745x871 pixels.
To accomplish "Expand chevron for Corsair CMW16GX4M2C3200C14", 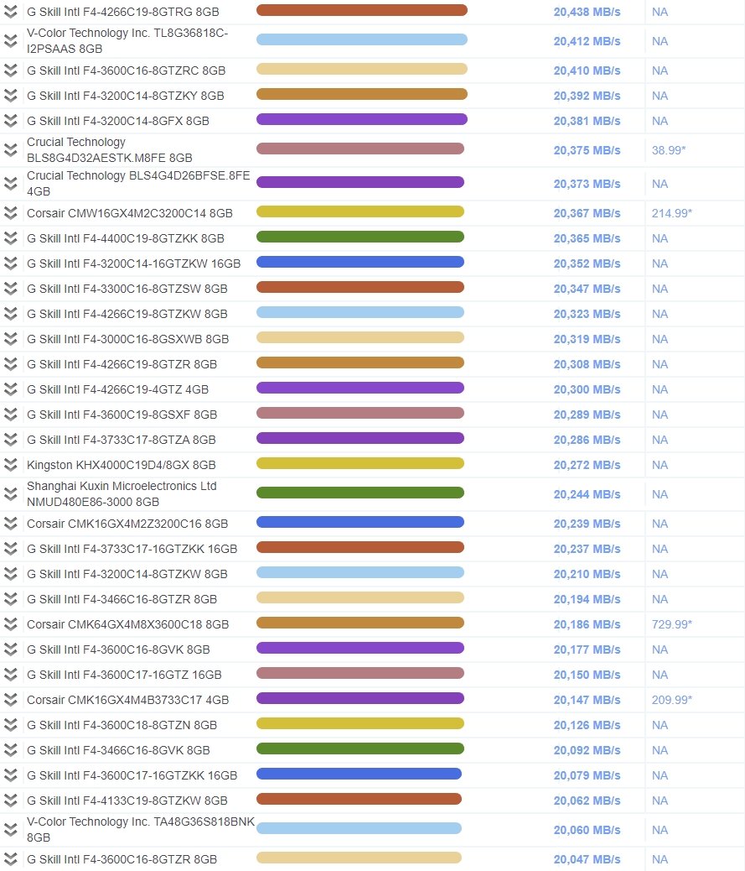I will tap(11, 213).
